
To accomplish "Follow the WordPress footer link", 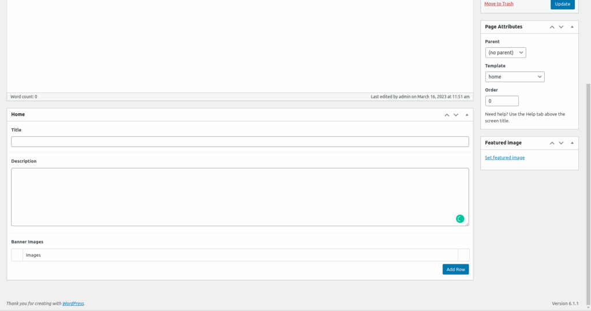I will (x=73, y=303).
